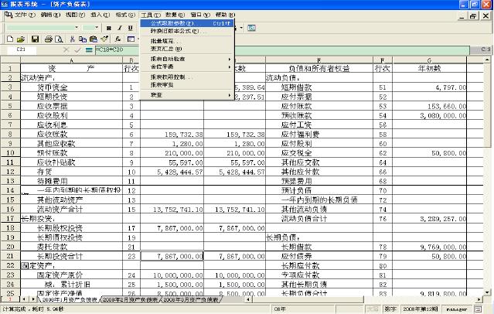This screenshot has height=314, width=494.
Task: Click the equals sign formula icon
Action: (x=89, y=49)
